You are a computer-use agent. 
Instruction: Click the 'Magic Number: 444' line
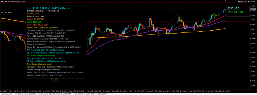[x=35, y=16]
